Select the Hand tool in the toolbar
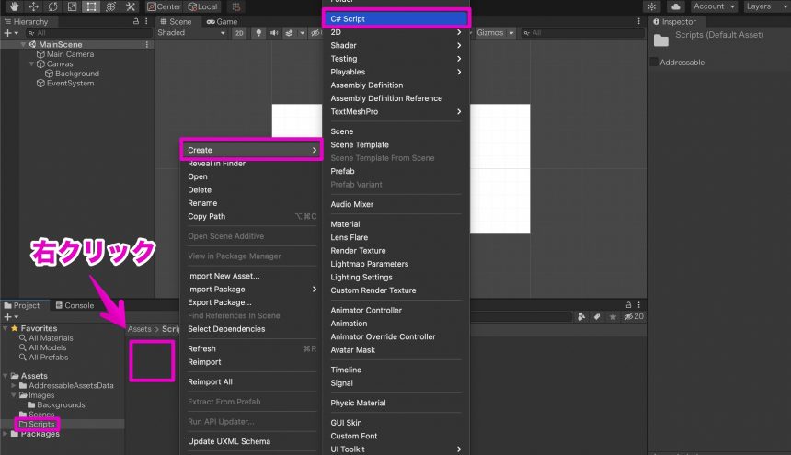Screen dimensions: 791x455 point(14,6)
